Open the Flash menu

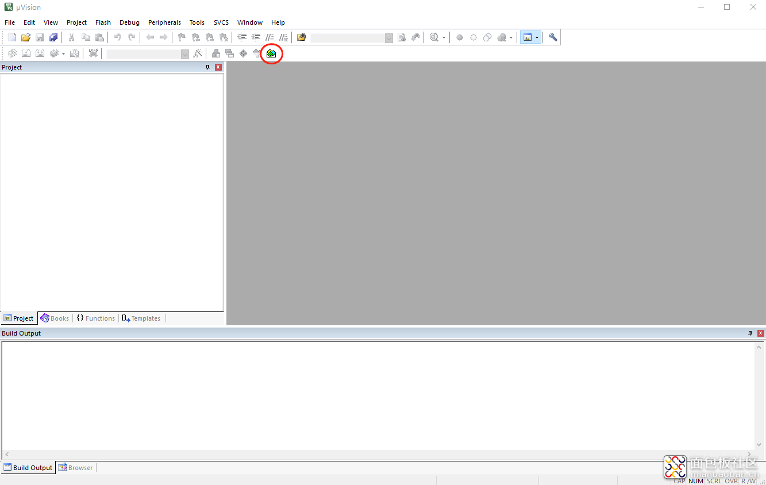click(x=103, y=22)
